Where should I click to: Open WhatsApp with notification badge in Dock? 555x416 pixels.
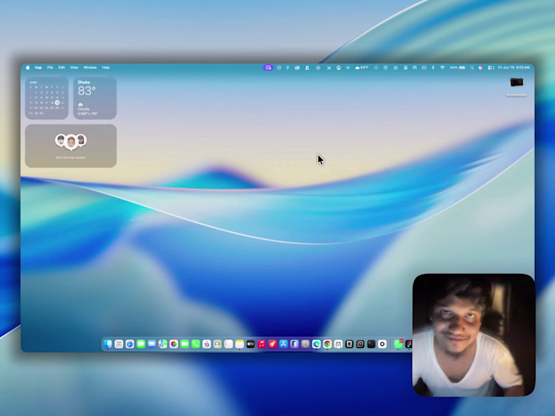(398, 344)
